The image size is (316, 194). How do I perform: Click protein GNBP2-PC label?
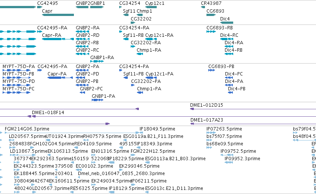click(x=91, y=89)
